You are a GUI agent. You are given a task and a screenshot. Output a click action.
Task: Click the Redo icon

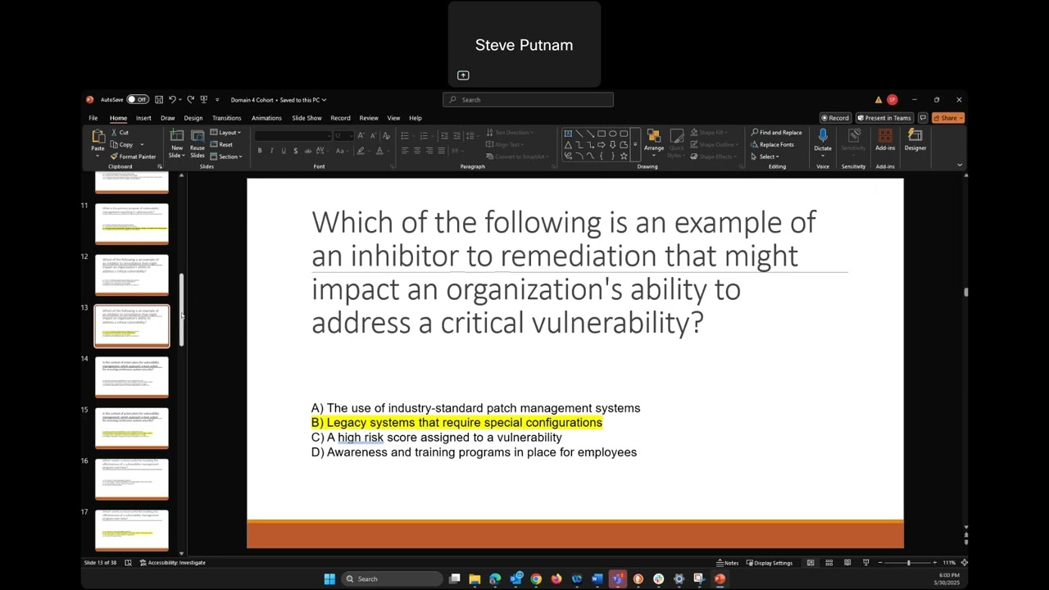[190, 100]
